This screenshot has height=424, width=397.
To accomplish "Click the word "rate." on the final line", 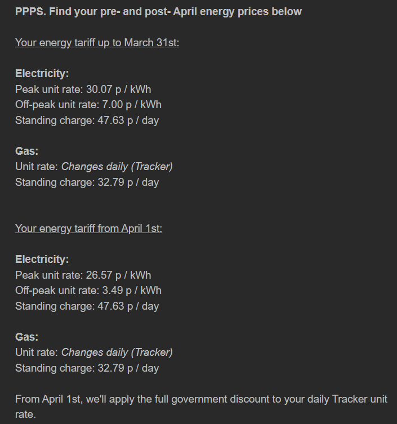I will coord(26,414).
